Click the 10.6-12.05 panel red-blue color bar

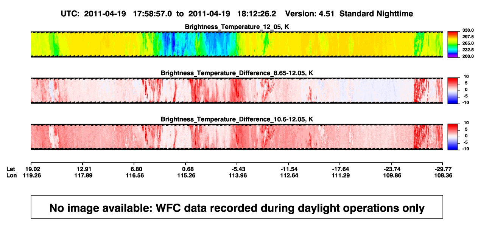pyautogui.click(x=453, y=137)
